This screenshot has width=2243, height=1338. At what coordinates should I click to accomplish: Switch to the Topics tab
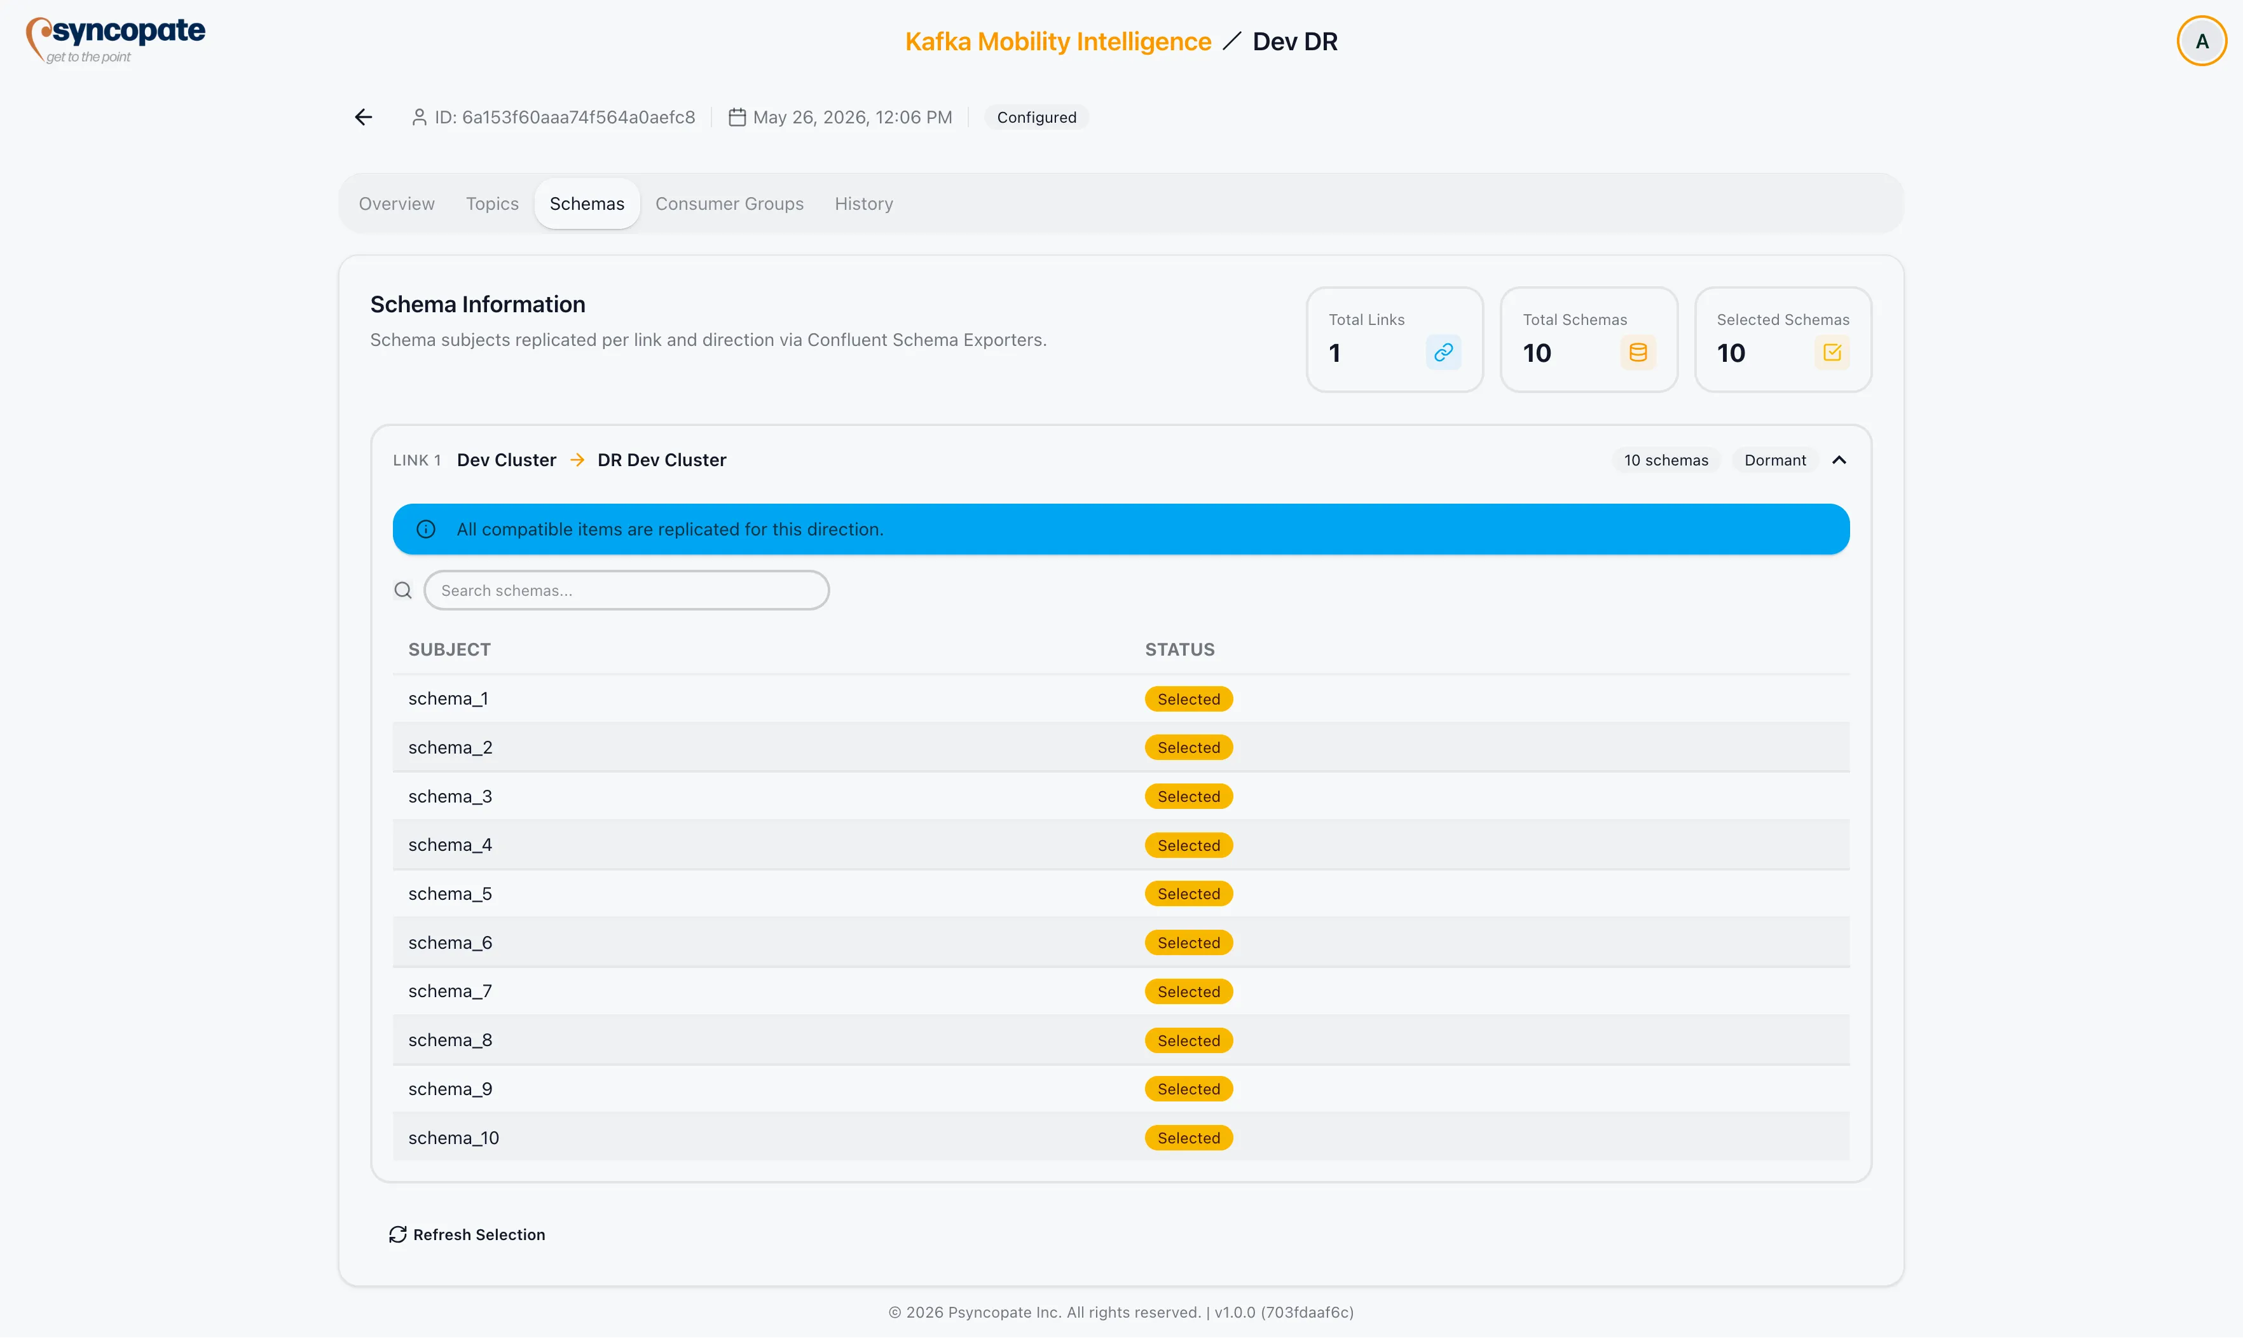coord(492,203)
